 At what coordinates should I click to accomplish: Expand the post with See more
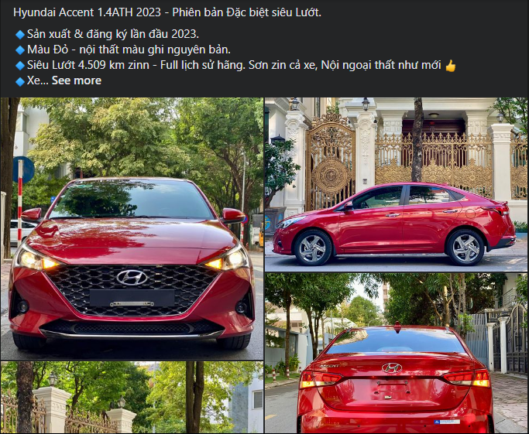pyautogui.click(x=76, y=80)
